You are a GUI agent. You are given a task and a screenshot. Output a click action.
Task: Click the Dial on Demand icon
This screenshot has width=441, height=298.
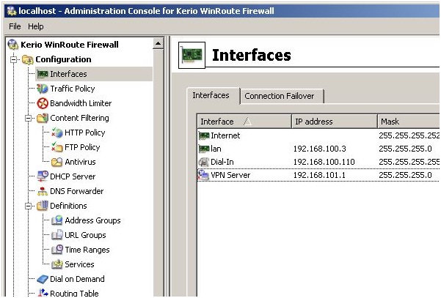[x=43, y=279]
